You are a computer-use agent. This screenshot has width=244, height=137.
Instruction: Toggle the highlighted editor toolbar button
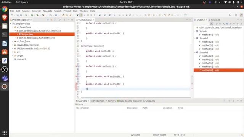point(81,15)
